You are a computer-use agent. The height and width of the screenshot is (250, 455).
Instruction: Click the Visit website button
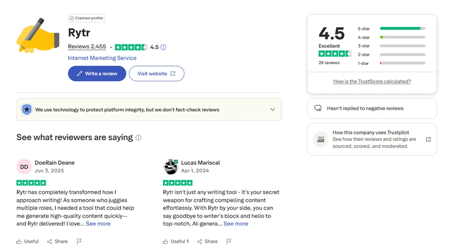click(157, 73)
